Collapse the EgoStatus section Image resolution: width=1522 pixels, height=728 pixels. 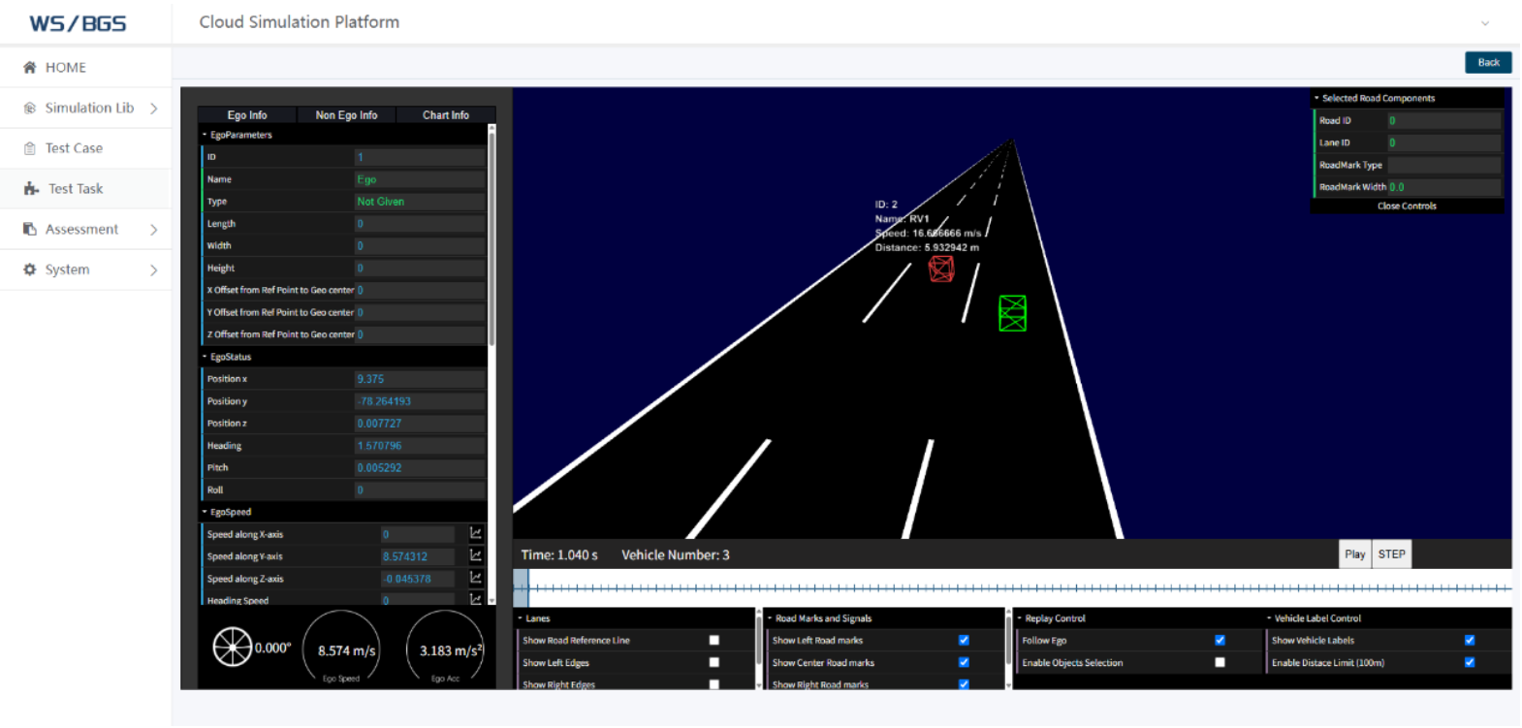pos(205,357)
